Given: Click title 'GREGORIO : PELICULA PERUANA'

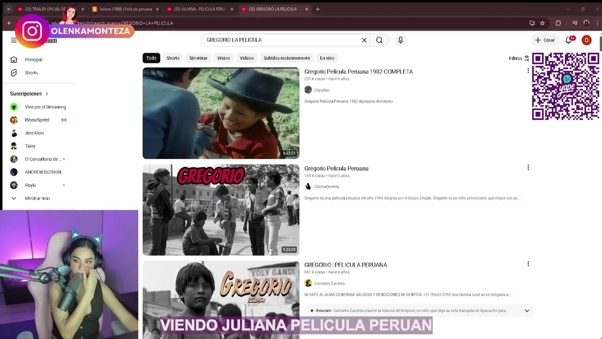Looking at the screenshot, I should click(x=346, y=265).
